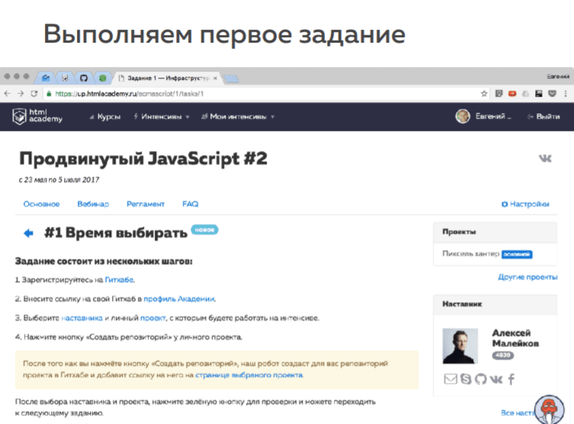This screenshot has width=574, height=424.
Task: Open Настройки with gear icon
Action: [x=525, y=204]
